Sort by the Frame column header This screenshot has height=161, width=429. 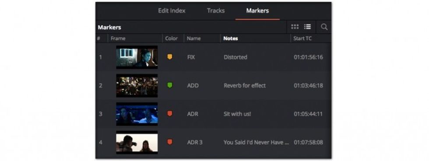click(x=118, y=38)
